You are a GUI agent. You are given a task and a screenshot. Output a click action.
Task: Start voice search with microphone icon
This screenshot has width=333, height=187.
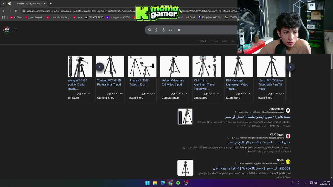(x=164, y=30)
